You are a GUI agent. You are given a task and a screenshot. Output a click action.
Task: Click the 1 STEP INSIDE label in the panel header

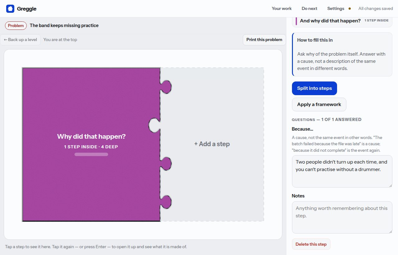tap(377, 21)
